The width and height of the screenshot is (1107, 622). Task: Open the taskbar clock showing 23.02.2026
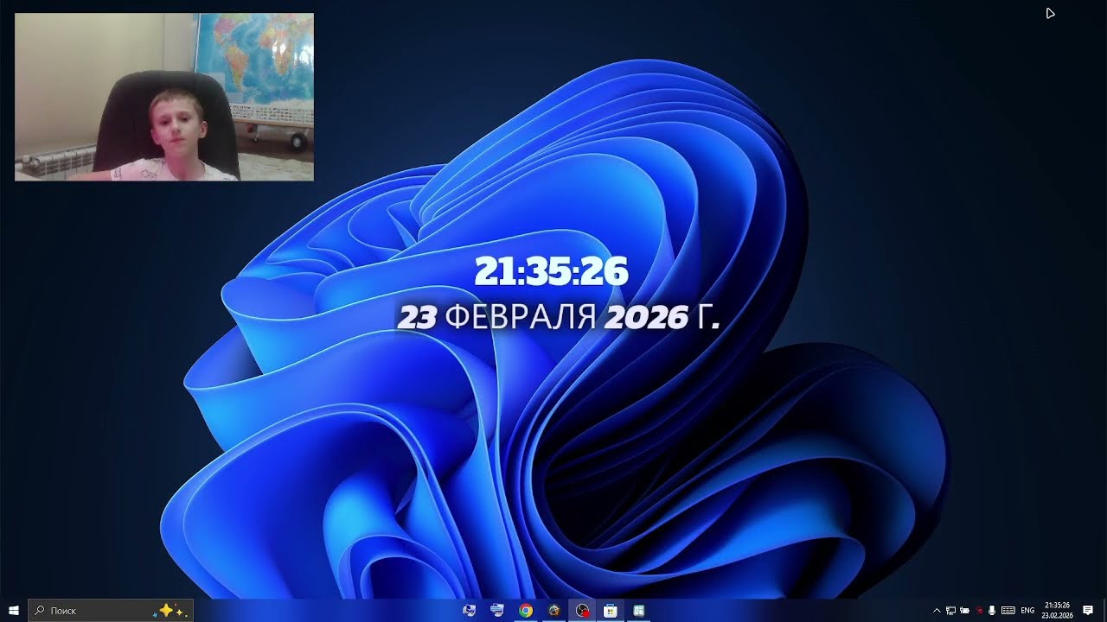point(1057,611)
